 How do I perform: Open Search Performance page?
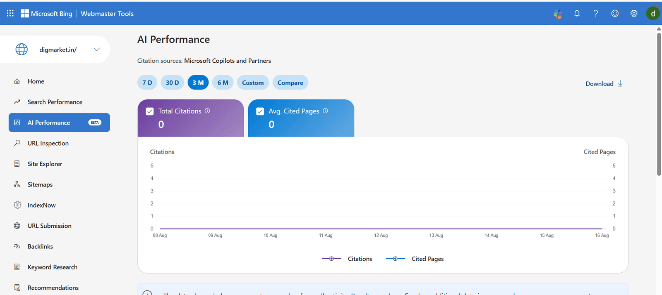point(59,102)
